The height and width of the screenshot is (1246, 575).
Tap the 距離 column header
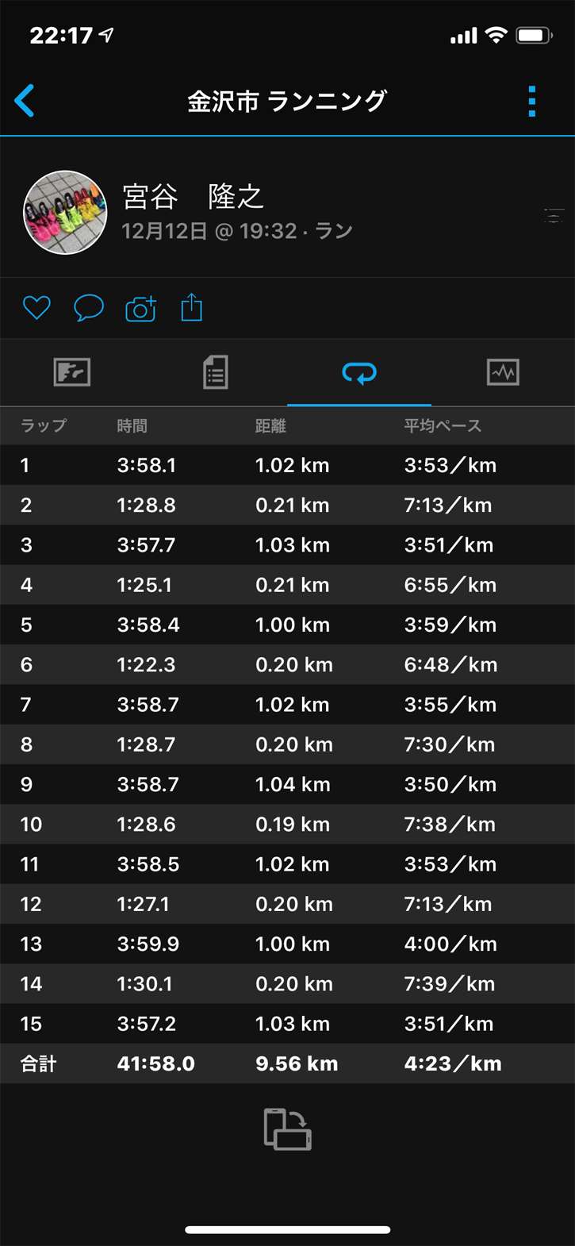pyautogui.click(x=270, y=426)
